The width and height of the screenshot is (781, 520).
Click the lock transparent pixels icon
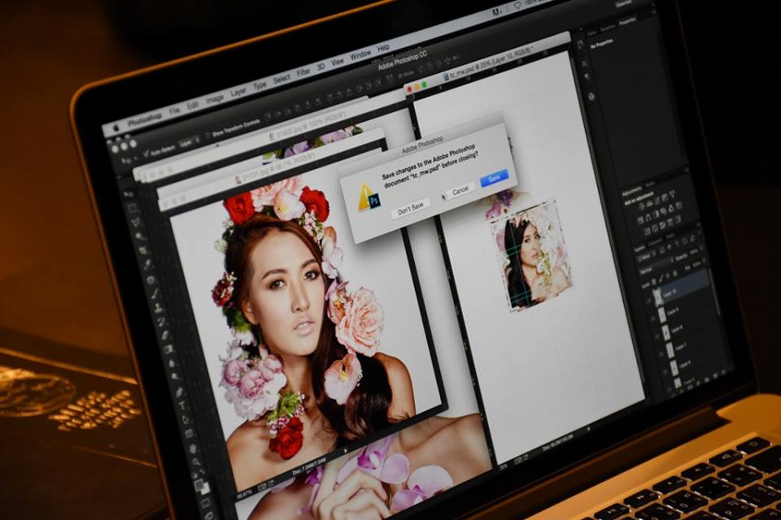[654, 281]
